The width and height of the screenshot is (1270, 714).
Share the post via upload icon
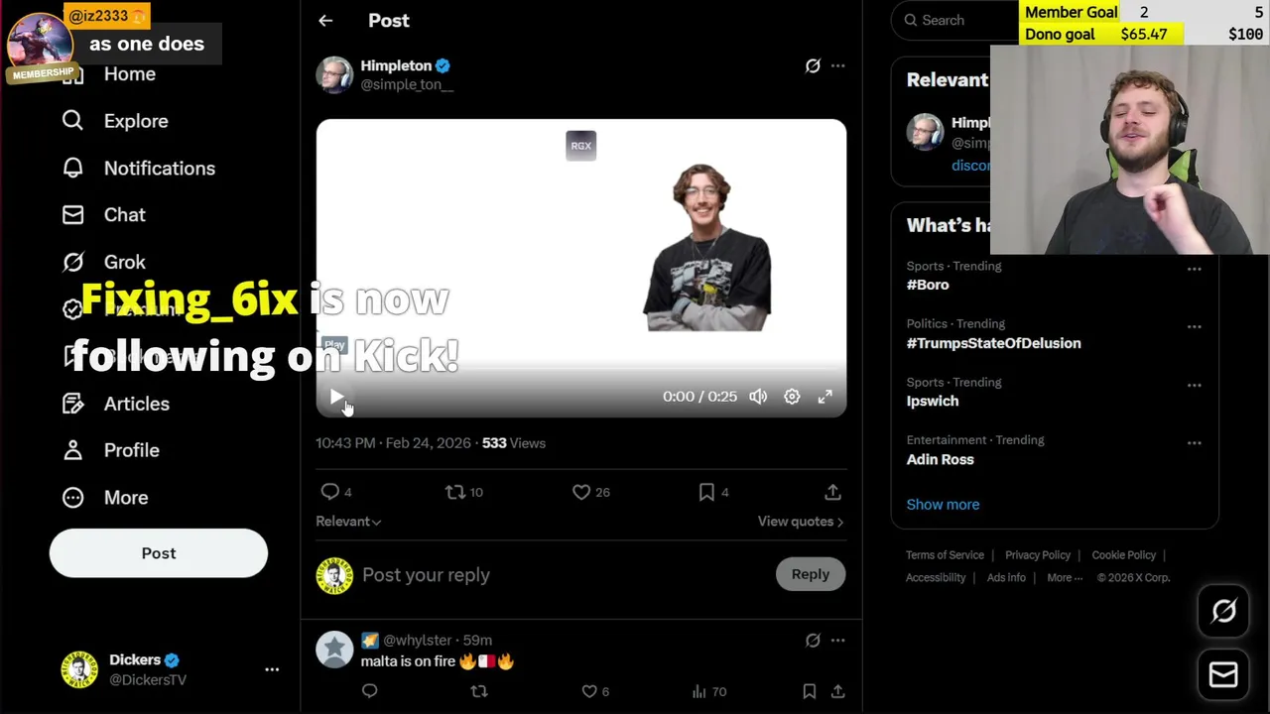coord(832,492)
